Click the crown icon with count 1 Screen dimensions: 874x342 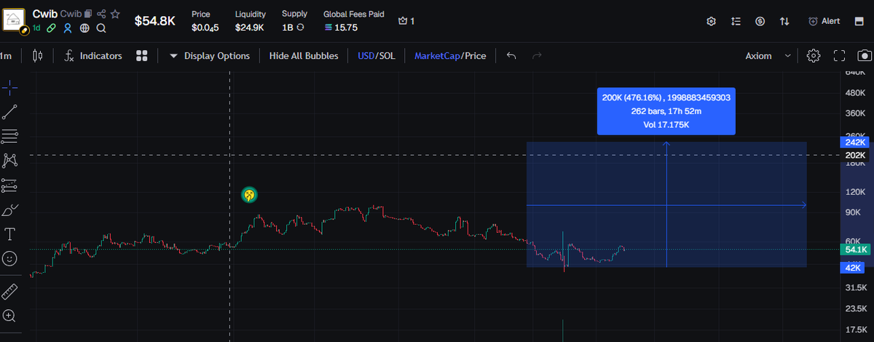(x=406, y=21)
